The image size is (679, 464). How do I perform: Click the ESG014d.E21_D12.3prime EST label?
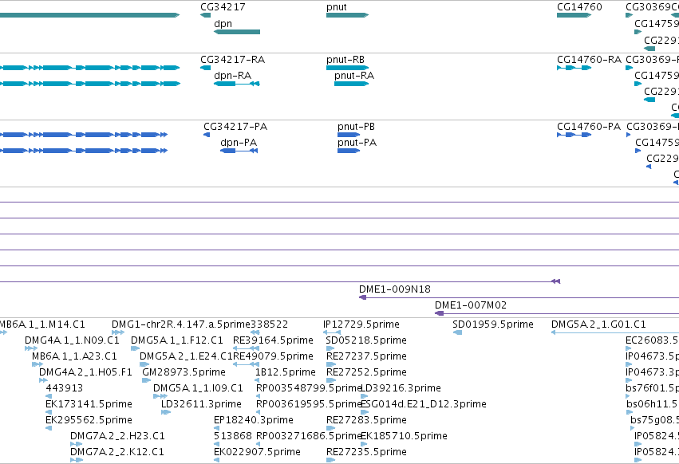(424, 404)
